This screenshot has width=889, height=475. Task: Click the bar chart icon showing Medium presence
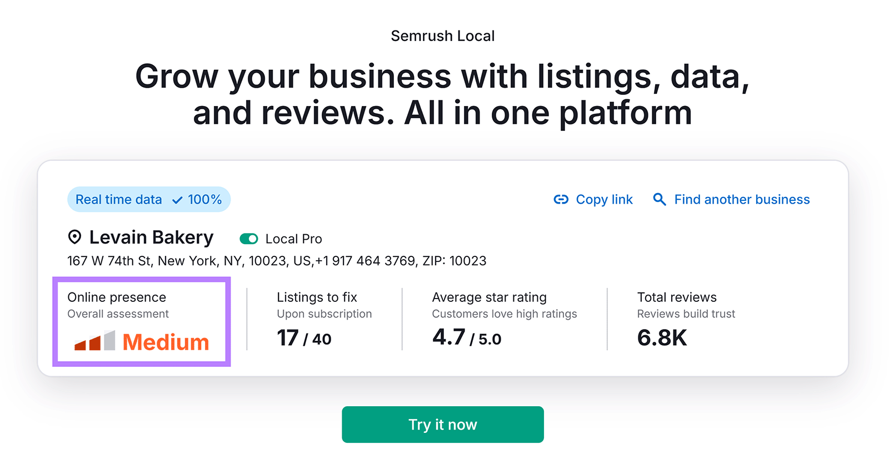click(x=94, y=341)
